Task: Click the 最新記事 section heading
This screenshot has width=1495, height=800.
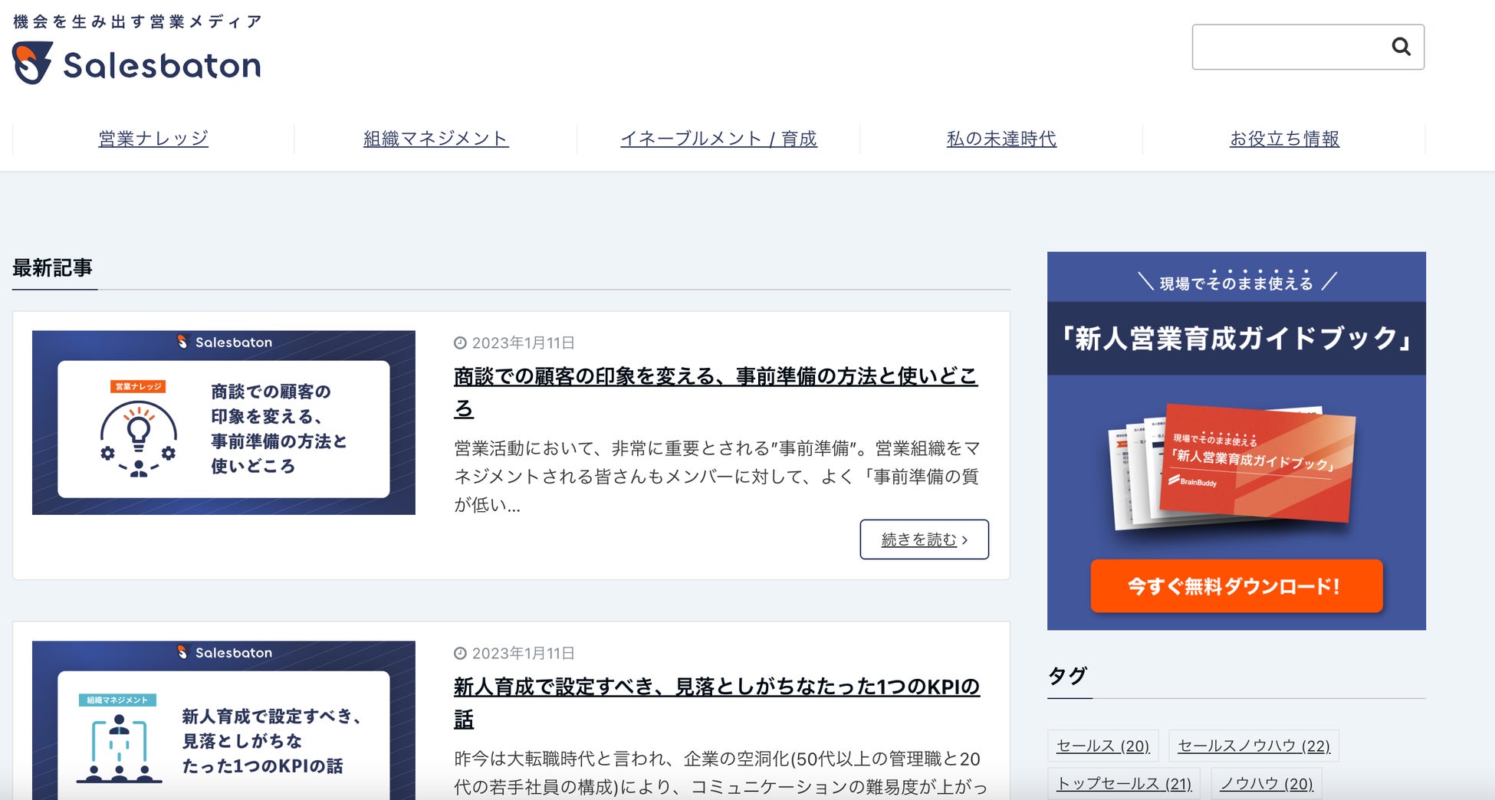Action: pyautogui.click(x=52, y=267)
